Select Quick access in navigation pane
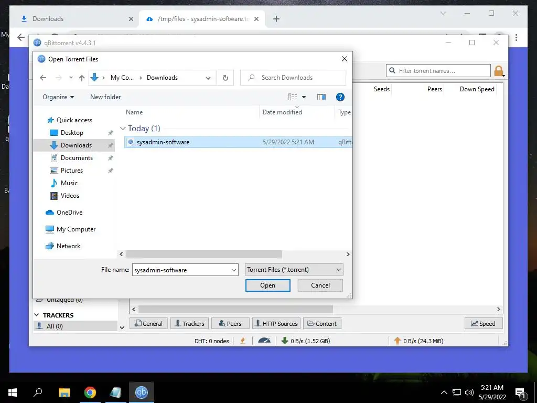The width and height of the screenshot is (537, 403). pos(74,120)
